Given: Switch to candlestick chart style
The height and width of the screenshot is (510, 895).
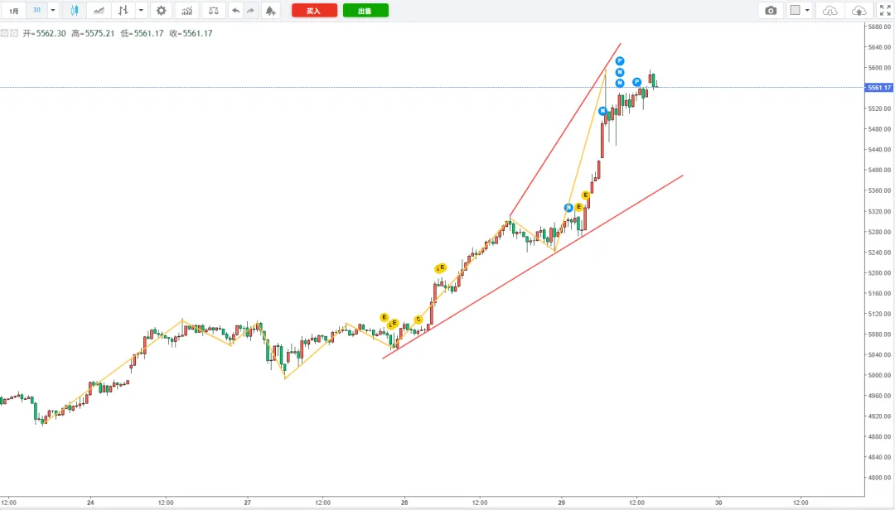Looking at the screenshot, I should pyautogui.click(x=75, y=10).
